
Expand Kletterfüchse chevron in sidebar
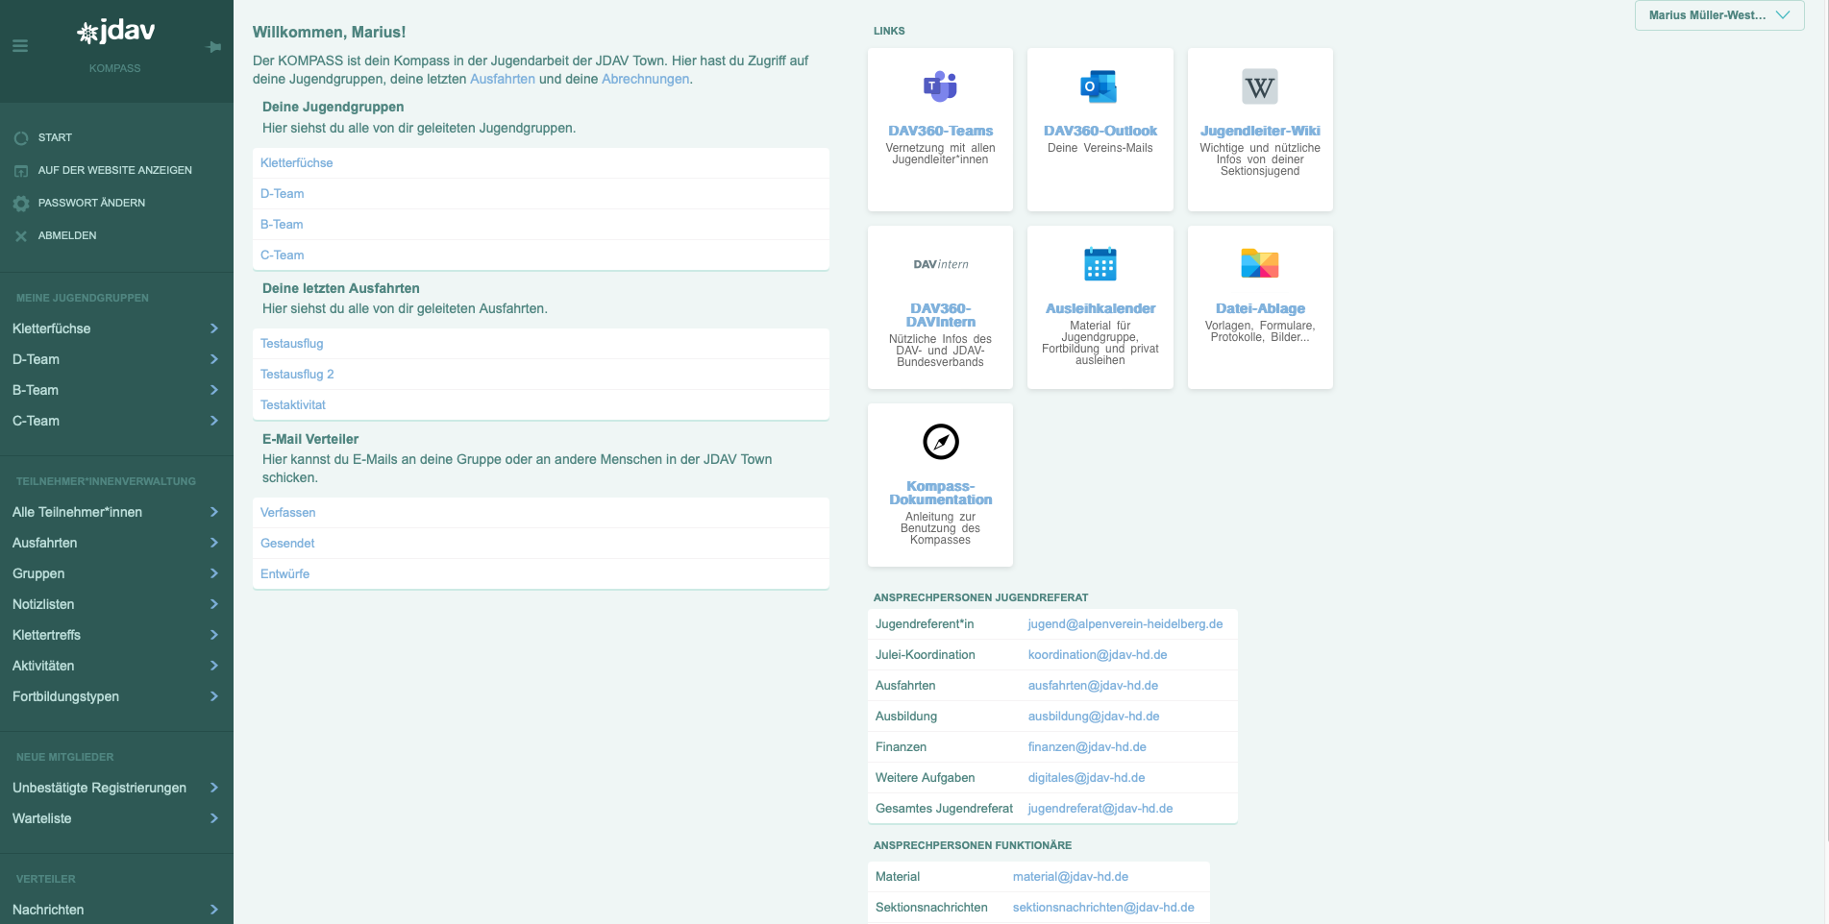tap(213, 328)
